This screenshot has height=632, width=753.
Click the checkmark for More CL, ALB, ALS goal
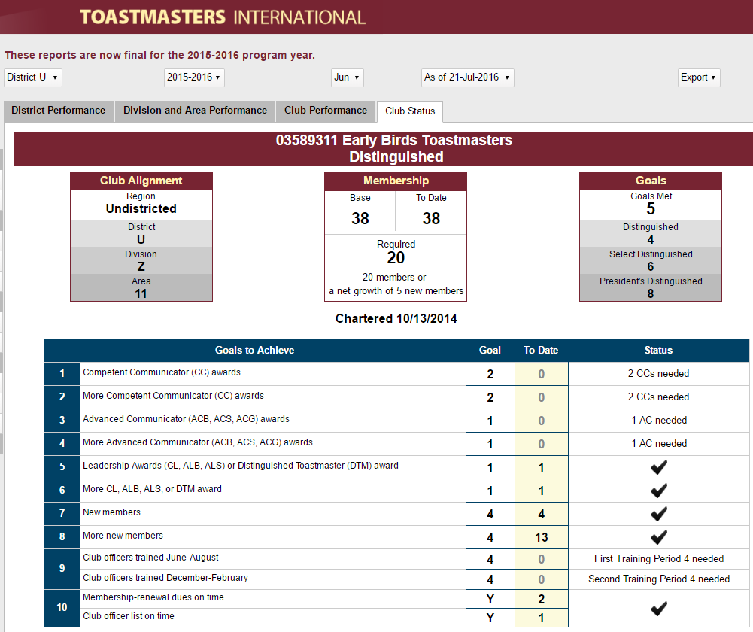point(659,491)
